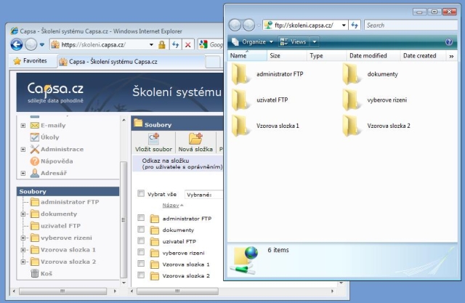Show more columns with chevron button
The width and height of the screenshot is (465, 303).
(x=451, y=56)
